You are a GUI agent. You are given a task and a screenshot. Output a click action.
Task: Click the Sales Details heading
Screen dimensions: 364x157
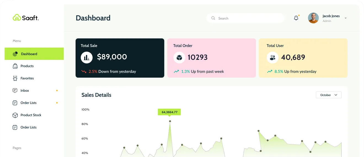tap(97, 95)
